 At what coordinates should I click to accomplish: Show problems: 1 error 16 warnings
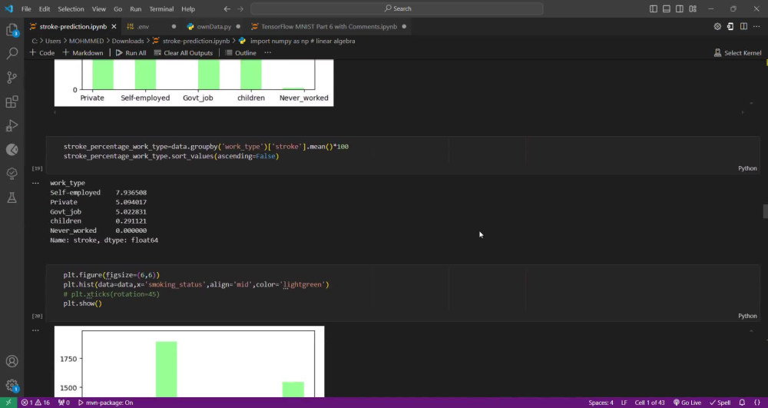pos(35,403)
